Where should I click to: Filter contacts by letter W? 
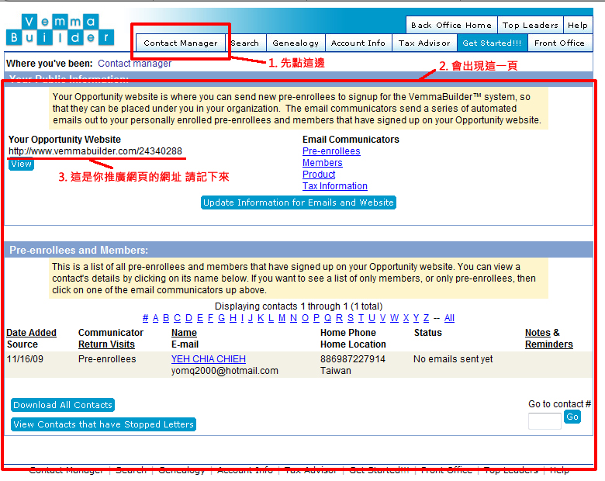point(394,318)
